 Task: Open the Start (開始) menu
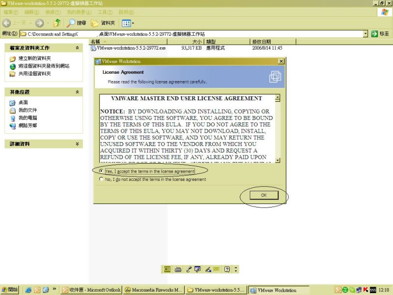(x=10, y=290)
